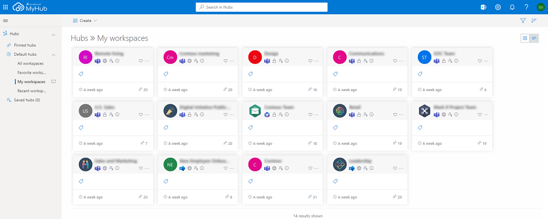Open the sort order icon
The width and height of the screenshot is (548, 219).
pyautogui.click(x=534, y=20)
